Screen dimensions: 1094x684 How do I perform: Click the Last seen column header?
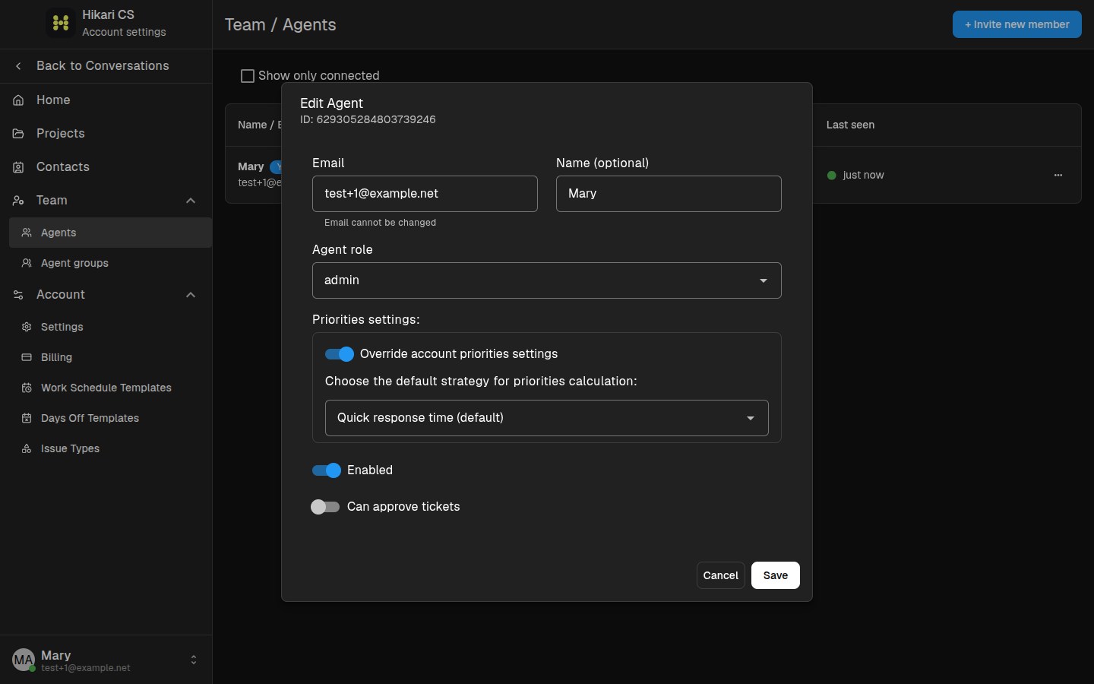tap(850, 125)
